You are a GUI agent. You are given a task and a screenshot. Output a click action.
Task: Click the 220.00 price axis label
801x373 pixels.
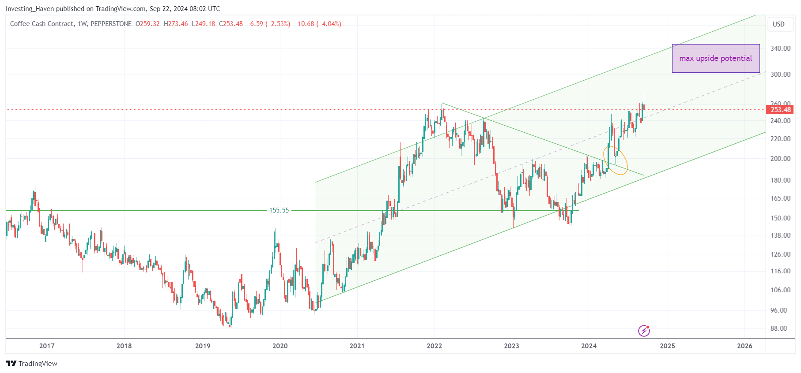click(x=780, y=139)
